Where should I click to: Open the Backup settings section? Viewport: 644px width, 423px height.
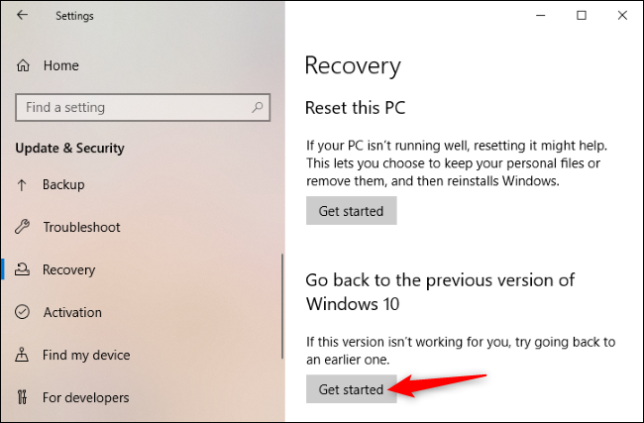point(63,185)
